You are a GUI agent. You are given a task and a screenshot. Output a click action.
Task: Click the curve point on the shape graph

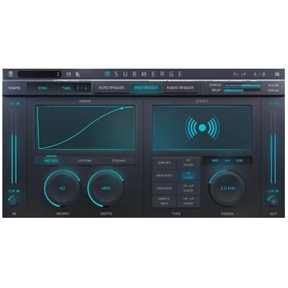[x=122, y=108]
